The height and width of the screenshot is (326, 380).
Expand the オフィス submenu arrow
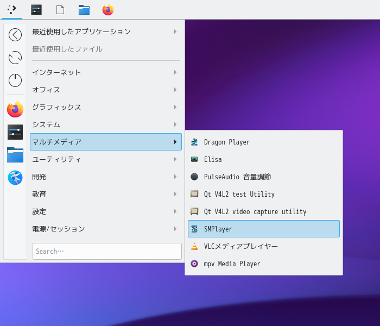tap(175, 90)
